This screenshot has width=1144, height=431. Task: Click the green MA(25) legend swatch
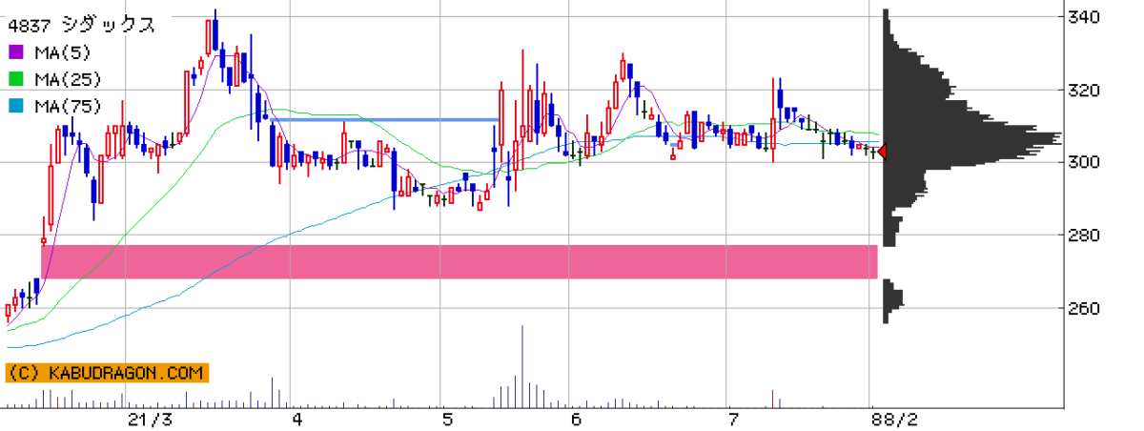coord(16,79)
